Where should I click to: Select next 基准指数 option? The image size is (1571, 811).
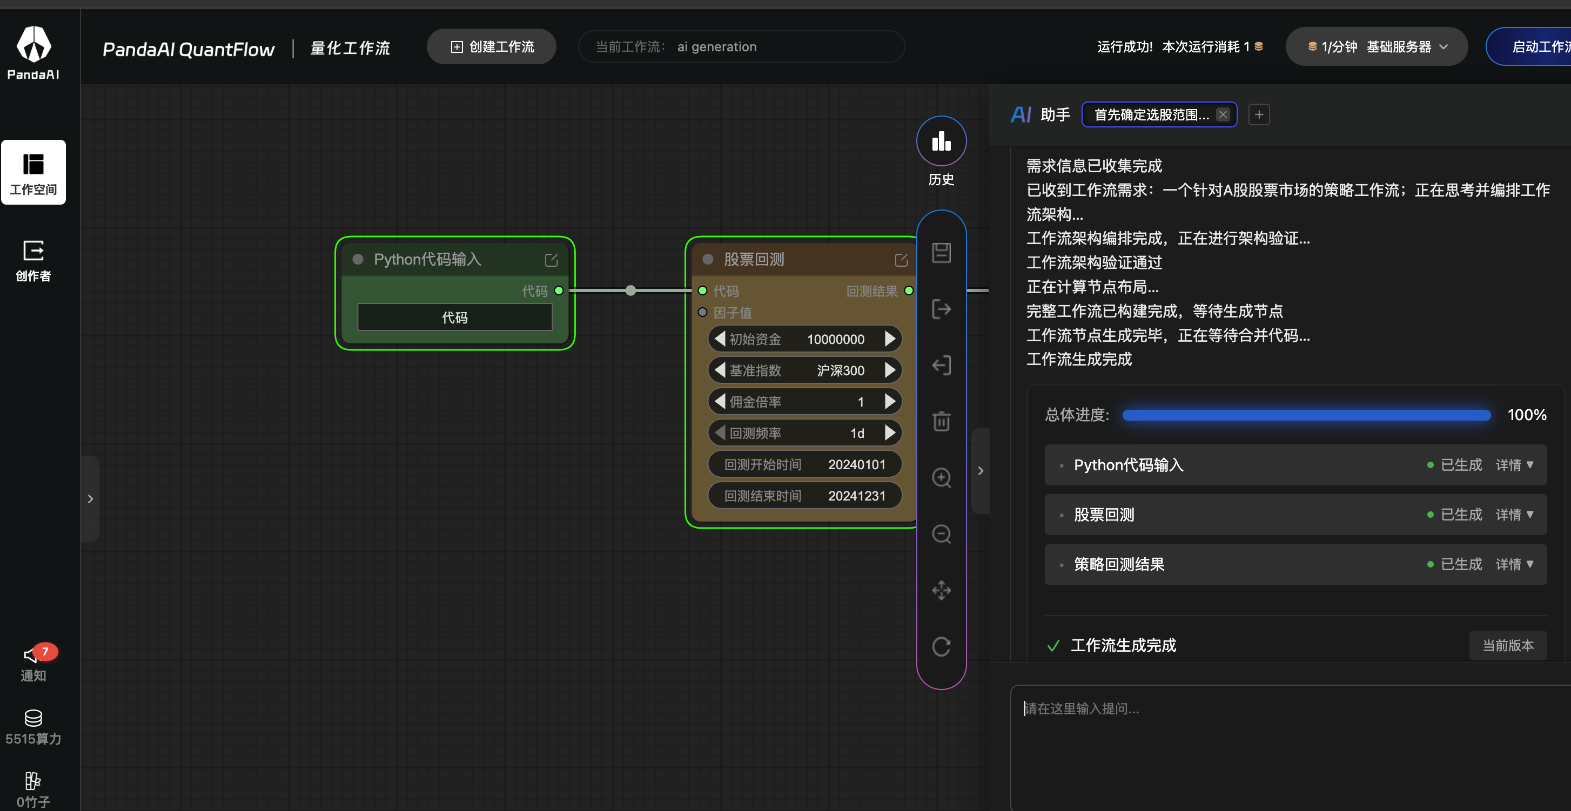(890, 370)
